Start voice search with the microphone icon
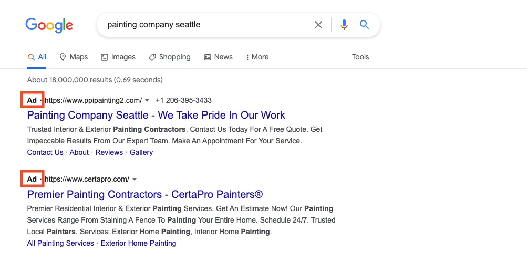Image resolution: width=527 pixels, height=262 pixels. click(x=344, y=25)
